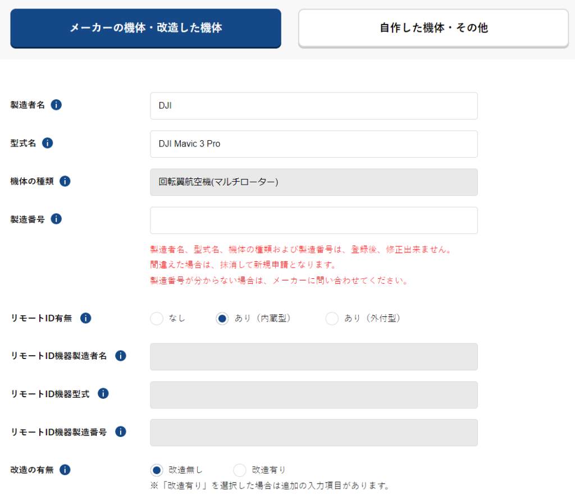Open info icon next to 改造の有無
This screenshot has height=497, width=575.
coord(65,470)
